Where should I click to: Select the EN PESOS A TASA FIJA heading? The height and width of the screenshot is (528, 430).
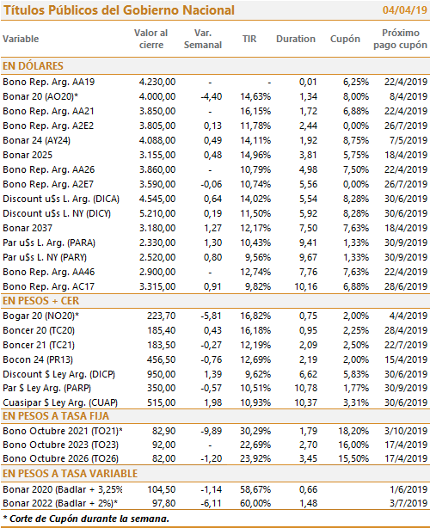(56, 416)
